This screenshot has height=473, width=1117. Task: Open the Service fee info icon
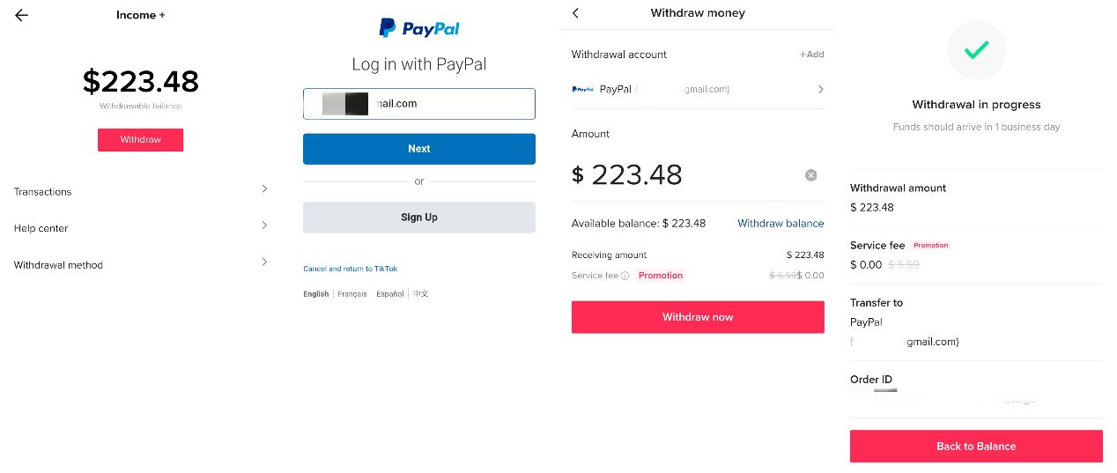click(x=625, y=276)
